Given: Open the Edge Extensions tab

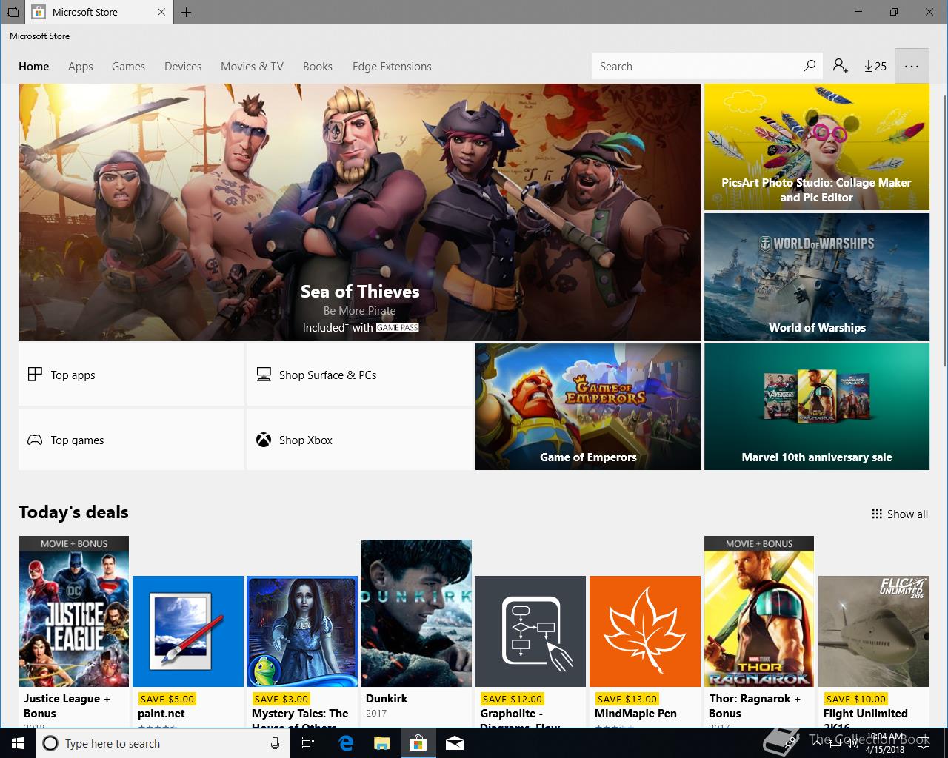Looking at the screenshot, I should (392, 66).
